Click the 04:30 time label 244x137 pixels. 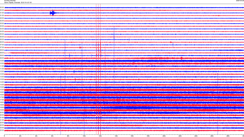point(2,31)
